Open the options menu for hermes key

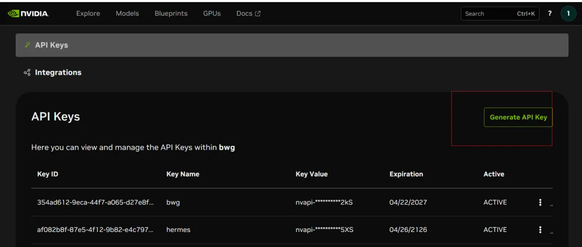click(540, 230)
